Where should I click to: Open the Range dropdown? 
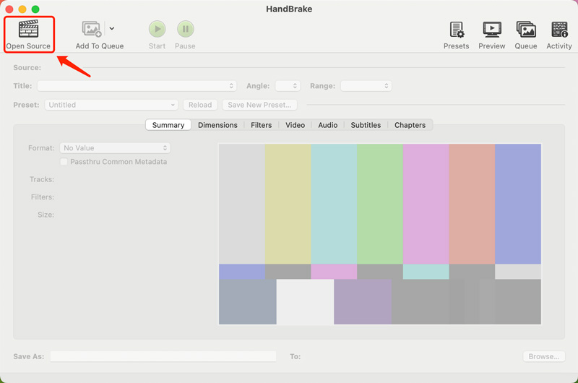(x=366, y=86)
